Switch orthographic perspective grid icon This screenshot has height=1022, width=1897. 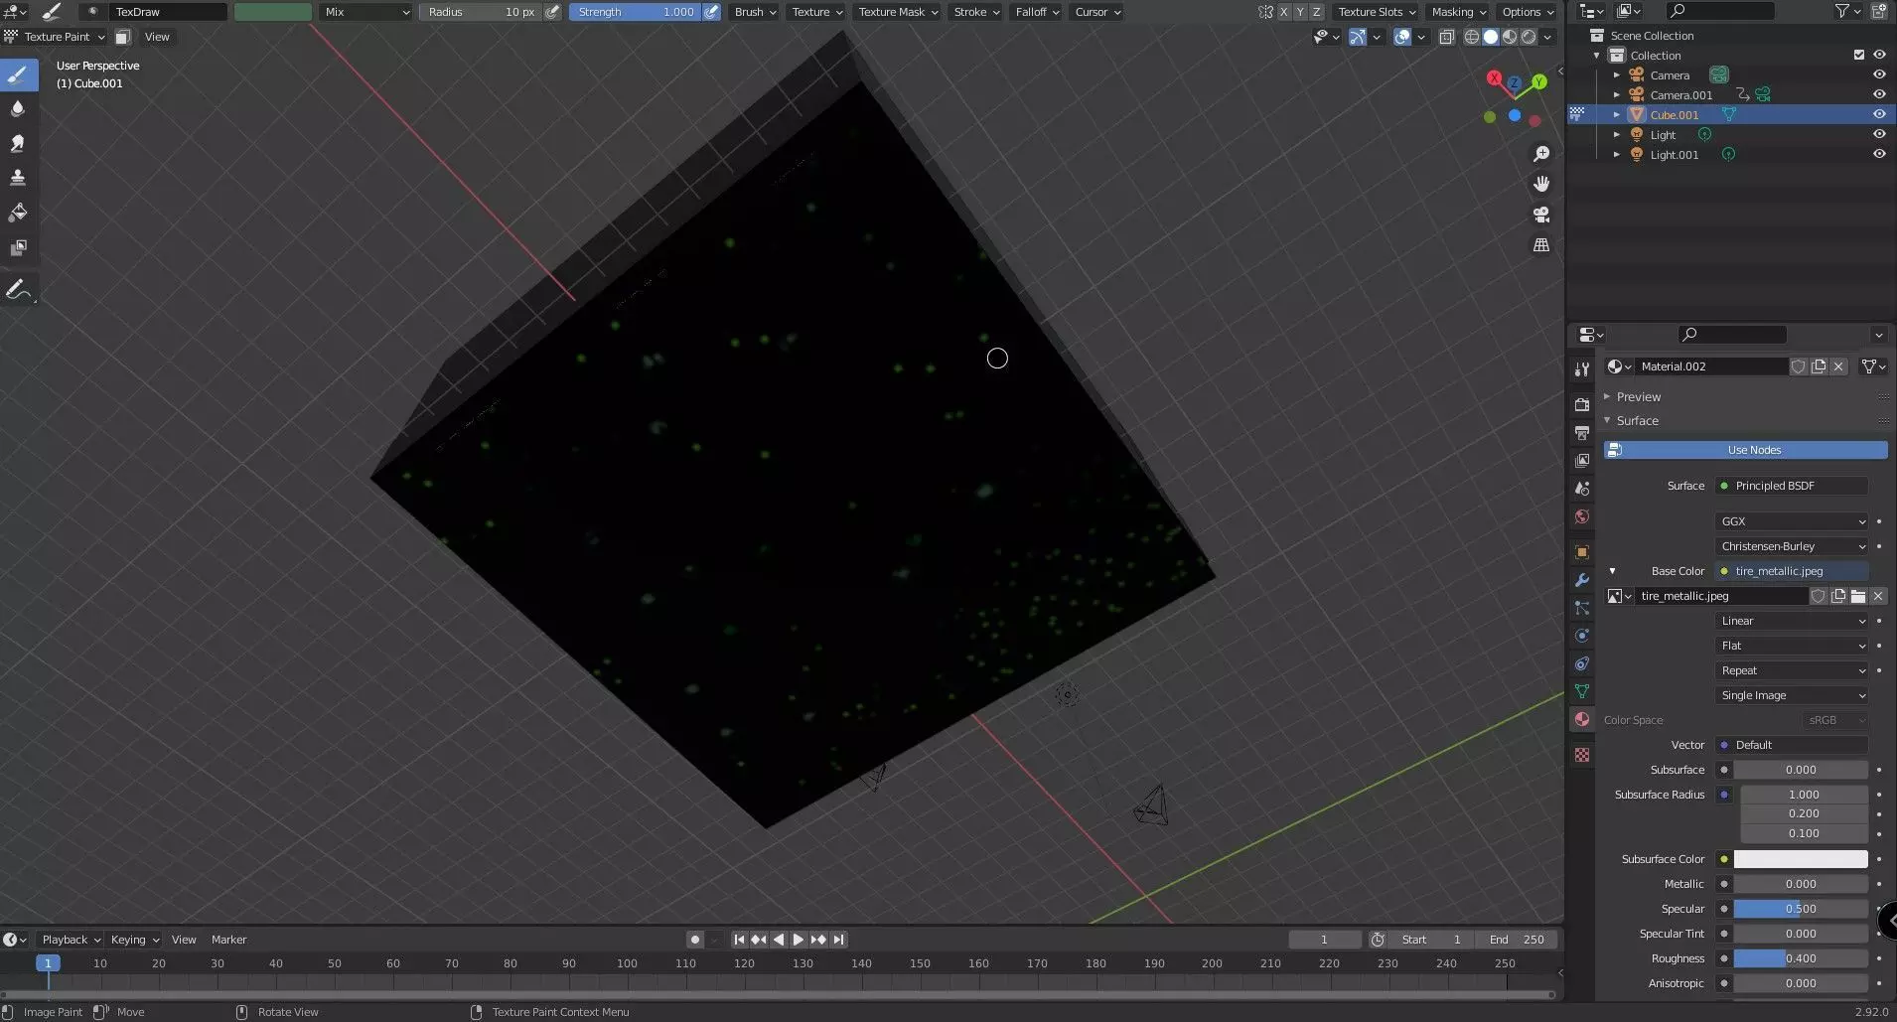(x=1541, y=244)
